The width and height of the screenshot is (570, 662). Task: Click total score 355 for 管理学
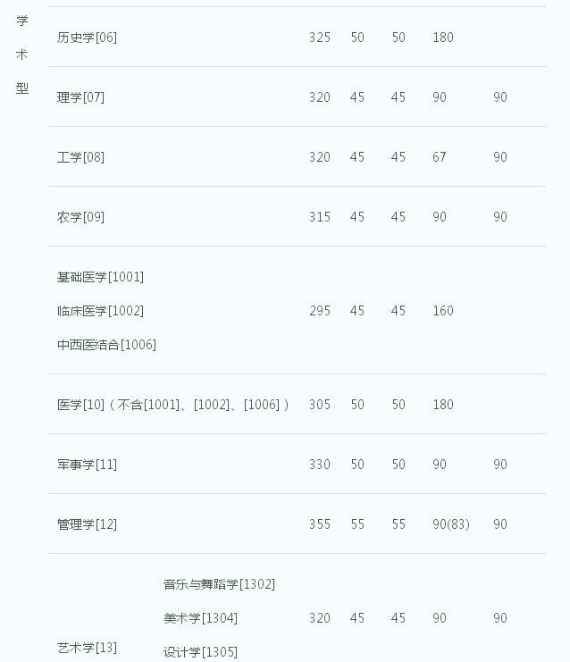click(320, 524)
